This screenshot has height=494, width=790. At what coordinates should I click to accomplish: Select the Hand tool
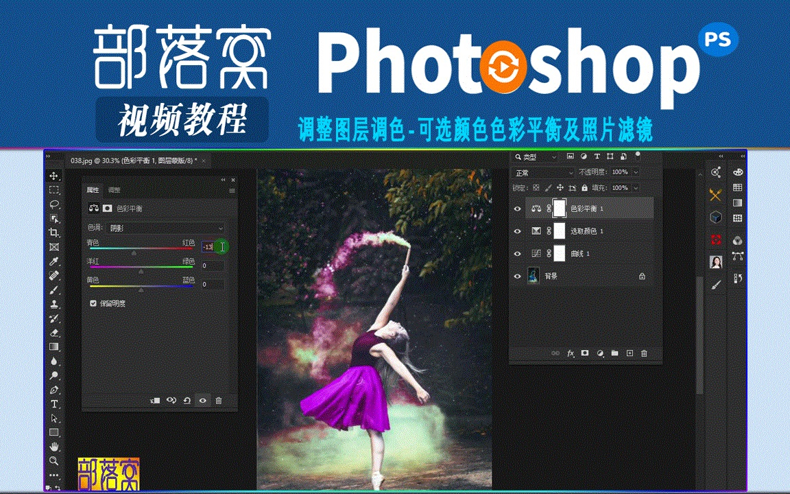[x=54, y=447]
